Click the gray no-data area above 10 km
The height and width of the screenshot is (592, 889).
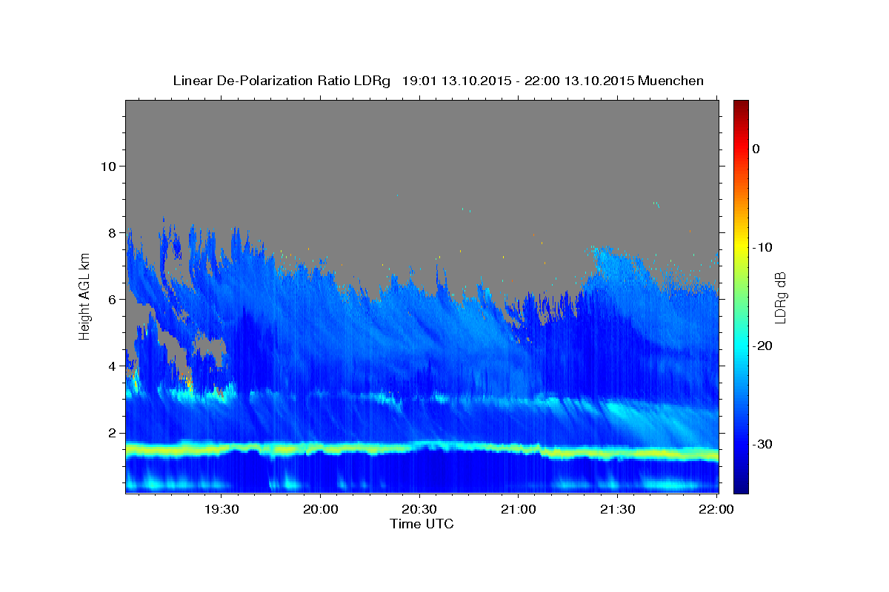pyautogui.click(x=422, y=133)
